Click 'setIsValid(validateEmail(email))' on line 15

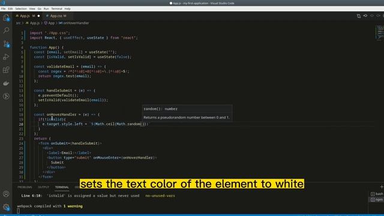72,100
